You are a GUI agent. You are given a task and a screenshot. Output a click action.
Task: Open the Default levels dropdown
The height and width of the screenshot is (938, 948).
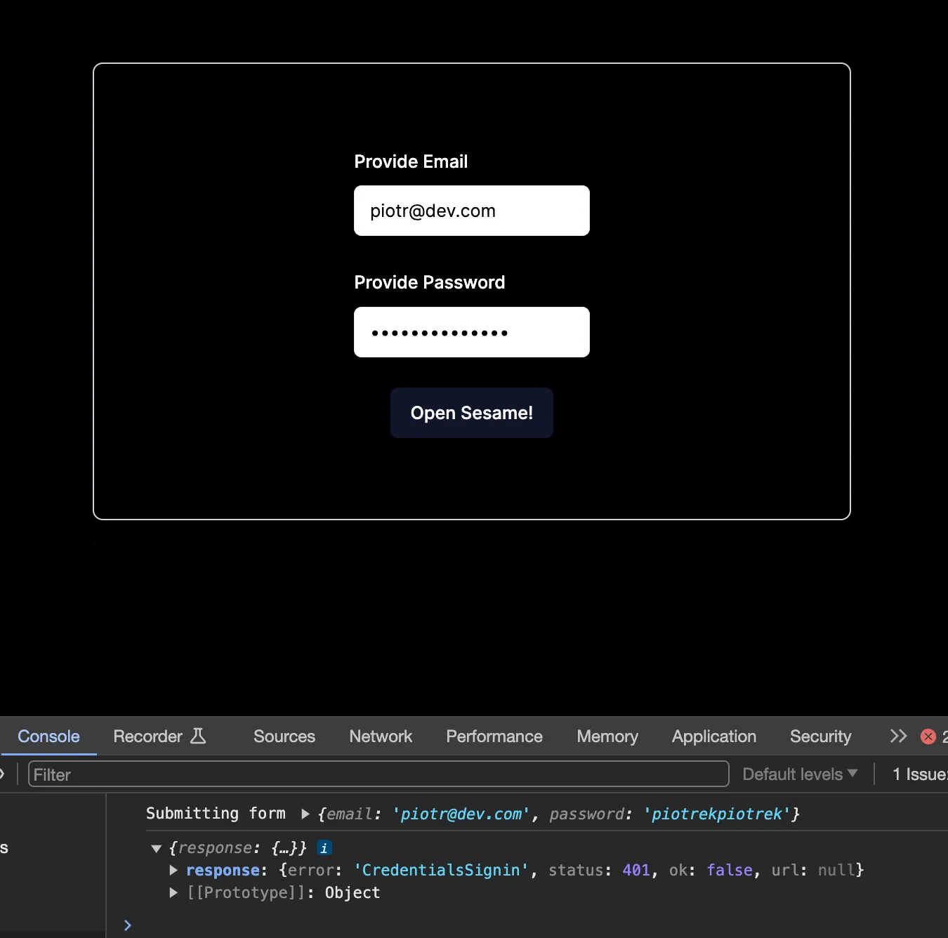(x=800, y=774)
